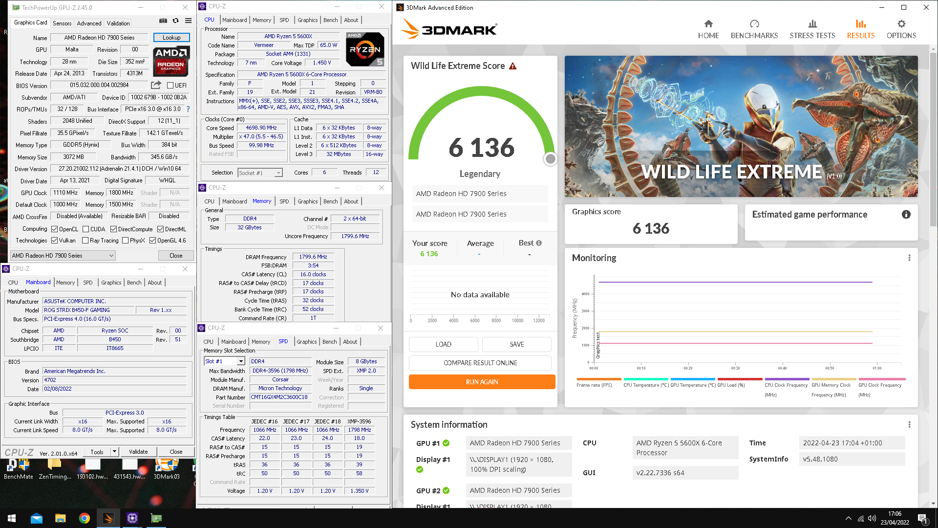Open the GPU-Z hamburger menu
This screenshot has height=528, width=938.
[x=188, y=21]
